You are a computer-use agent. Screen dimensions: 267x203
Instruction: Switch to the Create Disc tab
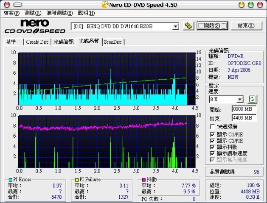pos(37,42)
